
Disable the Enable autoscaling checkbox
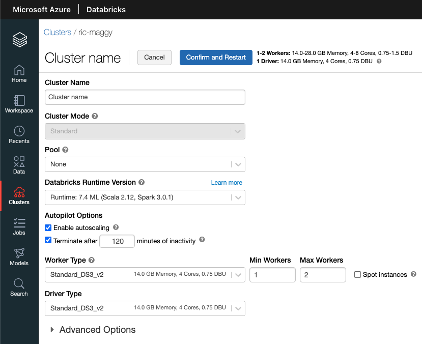[x=48, y=227]
